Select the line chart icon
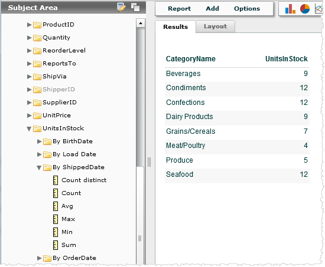 (319, 9)
